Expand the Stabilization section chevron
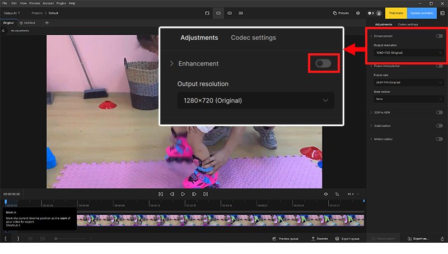The height and width of the screenshot is (254, 448). tap(371, 126)
